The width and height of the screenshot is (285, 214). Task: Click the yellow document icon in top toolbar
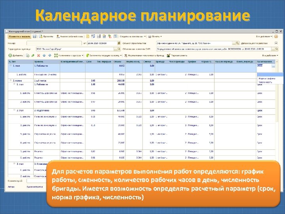tap(87, 36)
